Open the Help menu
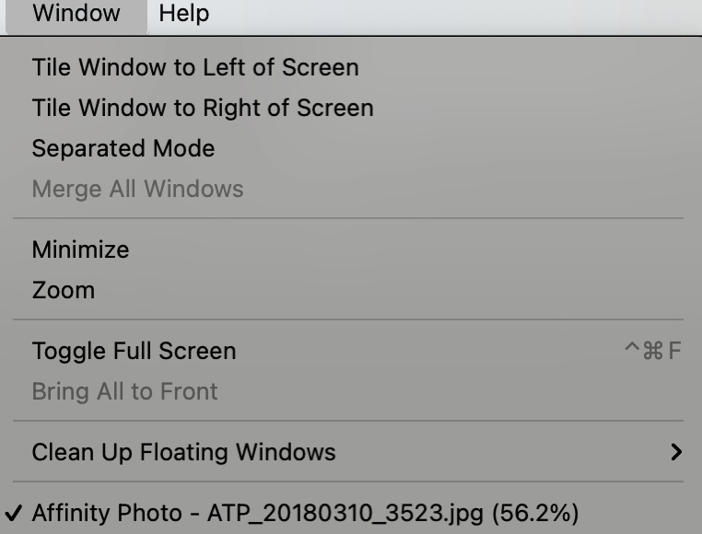The image size is (702, 534). [183, 14]
